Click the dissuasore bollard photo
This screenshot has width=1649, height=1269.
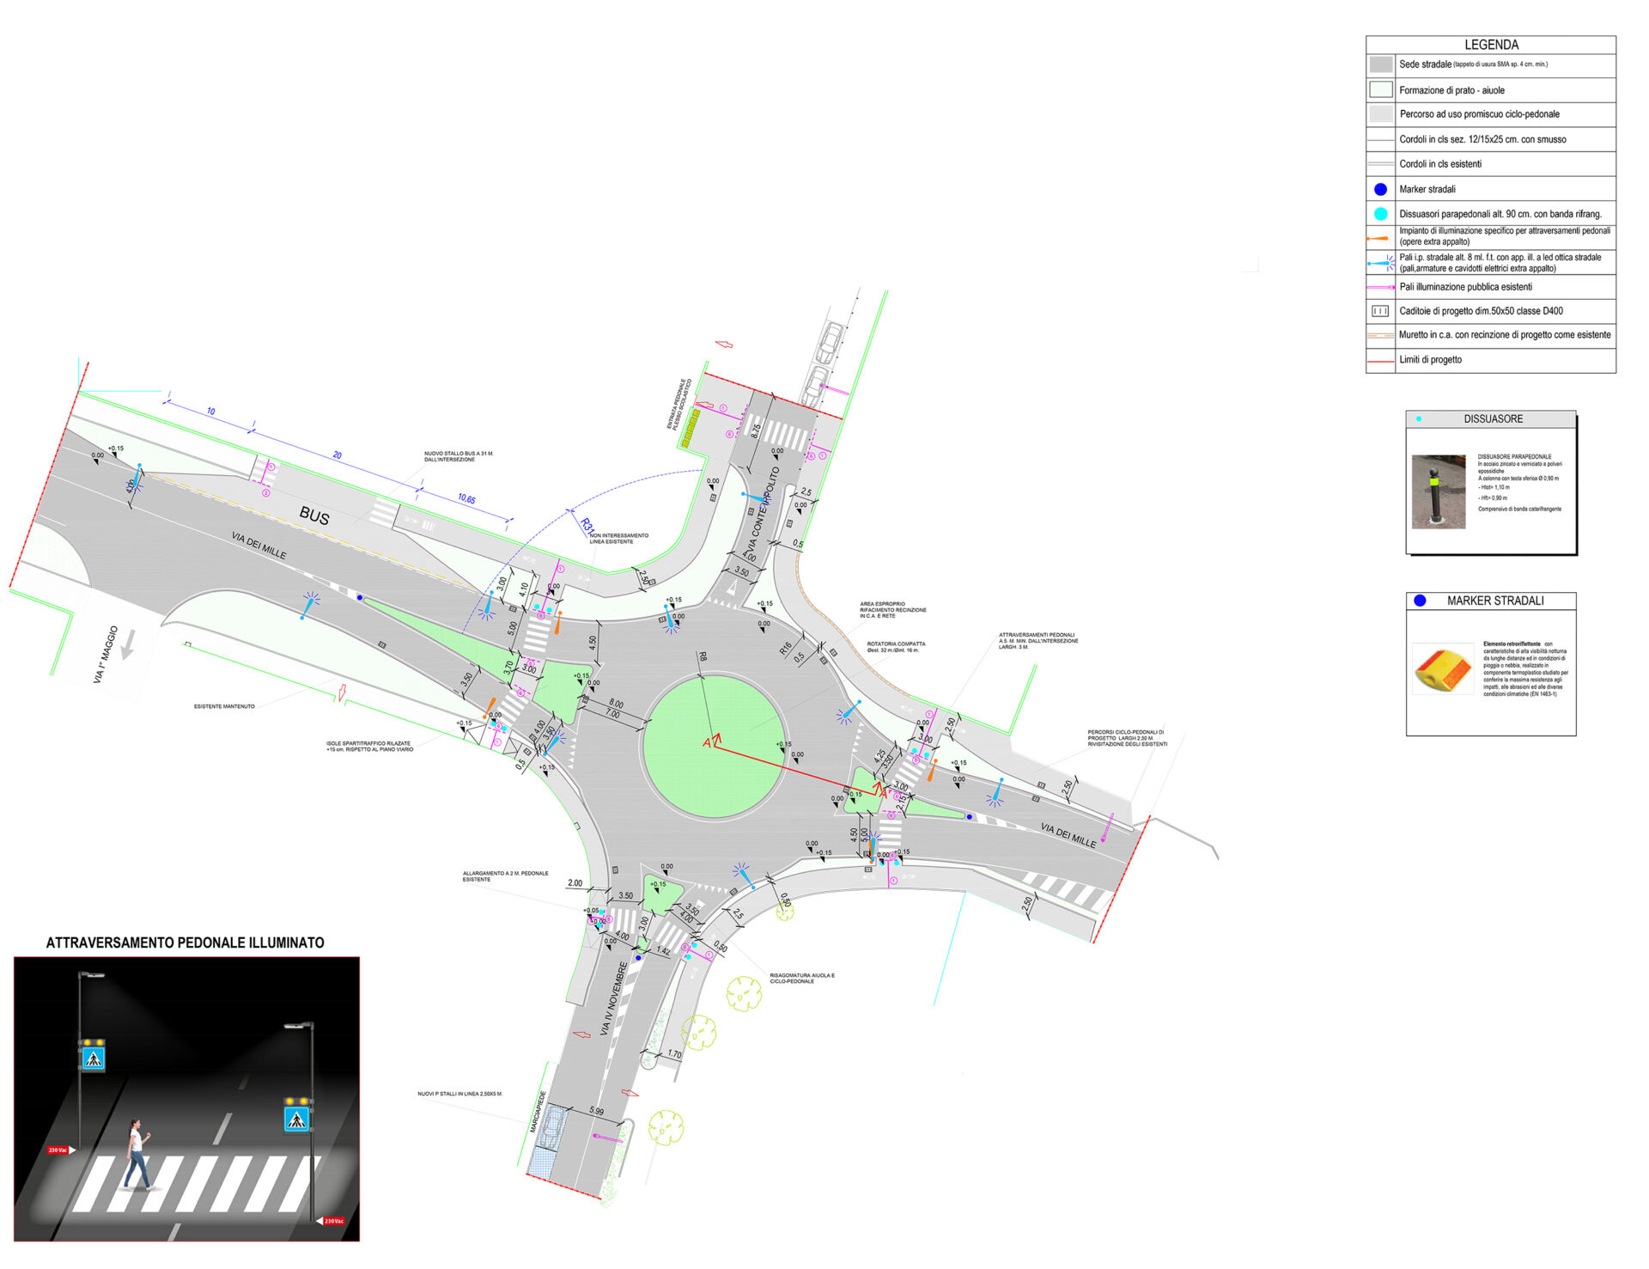[x=1438, y=492]
